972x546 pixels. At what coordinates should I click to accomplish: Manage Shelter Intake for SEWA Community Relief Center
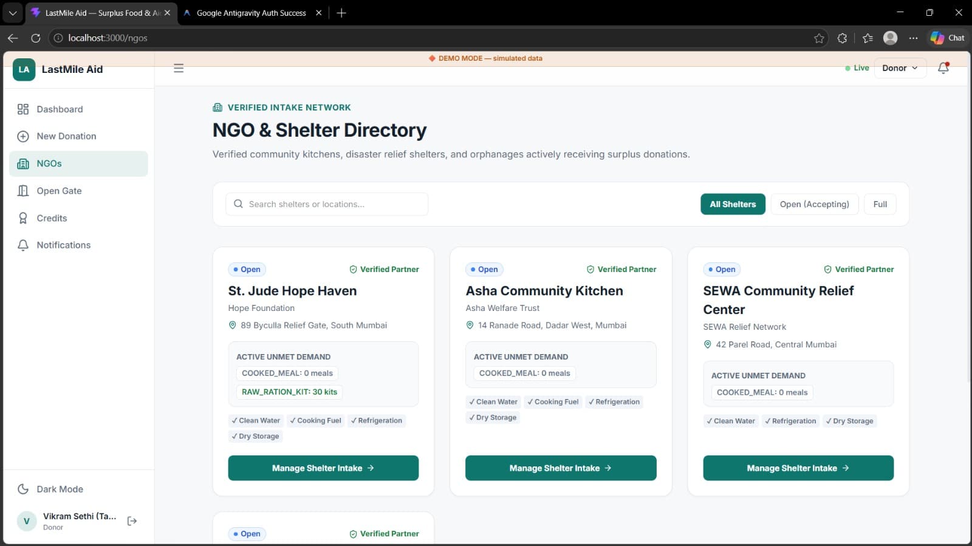point(798,468)
